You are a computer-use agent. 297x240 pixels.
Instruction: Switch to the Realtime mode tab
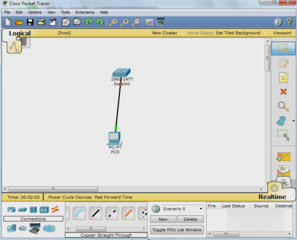272,197
